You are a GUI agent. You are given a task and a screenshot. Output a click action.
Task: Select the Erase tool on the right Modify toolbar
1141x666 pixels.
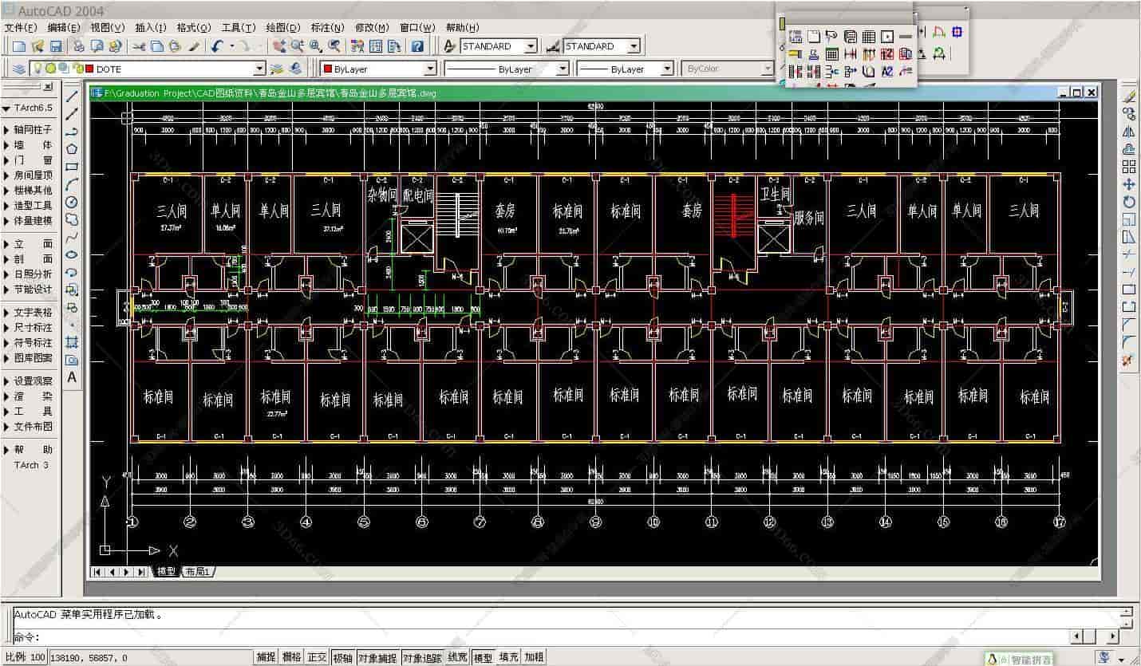click(x=1129, y=96)
